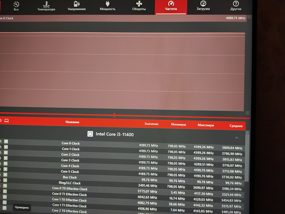This screenshot has width=285, height=214.
Task: Click the graph header value 4189,75 MHz
Action: (x=236, y=18)
